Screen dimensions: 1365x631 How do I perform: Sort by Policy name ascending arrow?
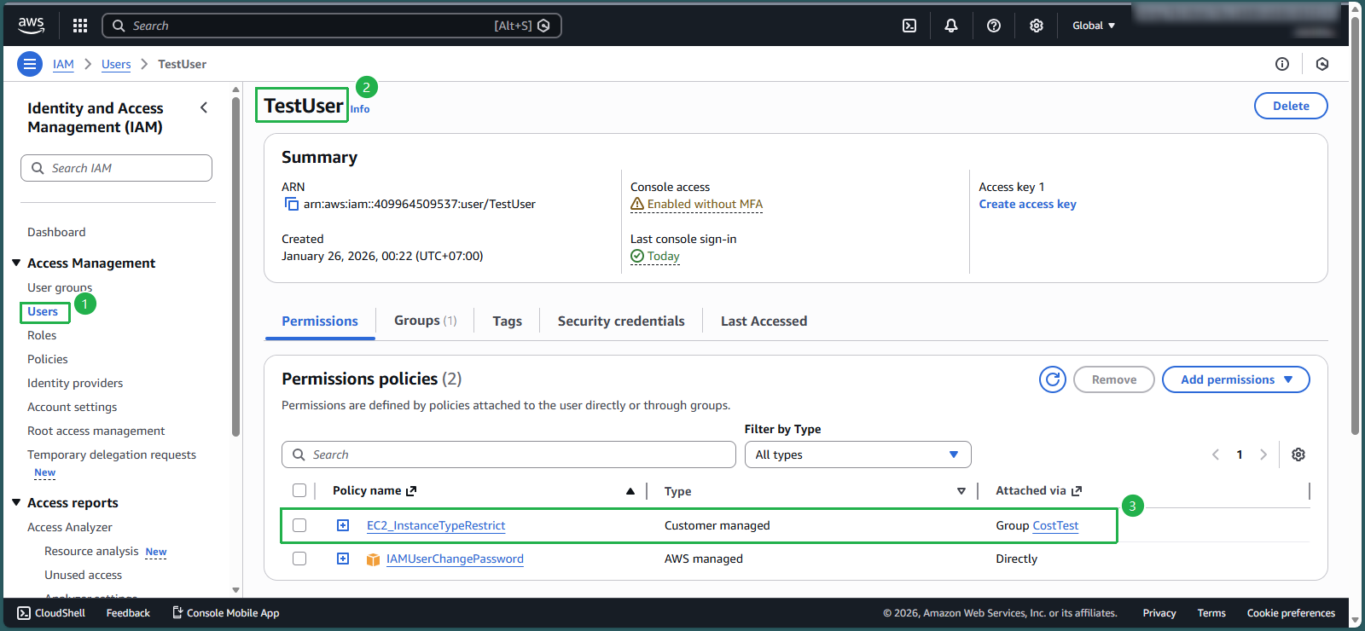(630, 491)
